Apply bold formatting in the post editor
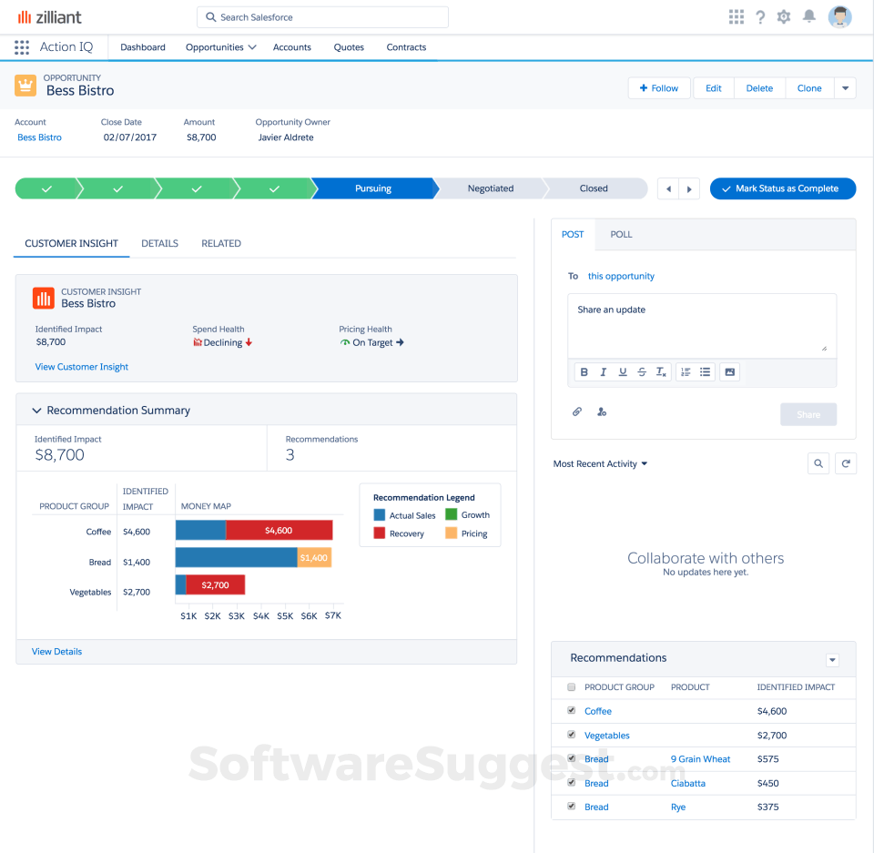874x853 pixels. pyautogui.click(x=584, y=371)
